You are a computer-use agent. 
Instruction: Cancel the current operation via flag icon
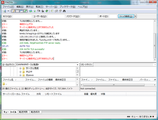(x=39, y=11)
